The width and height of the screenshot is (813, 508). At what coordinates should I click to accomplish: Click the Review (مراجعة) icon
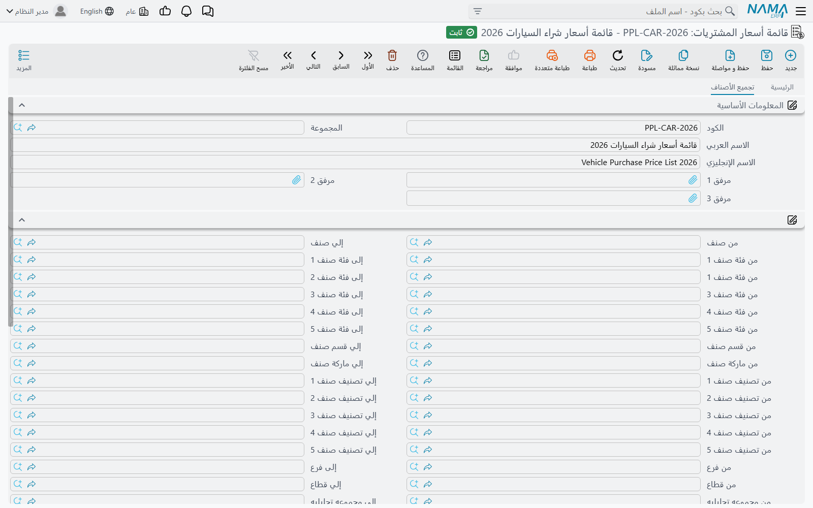pyautogui.click(x=484, y=55)
